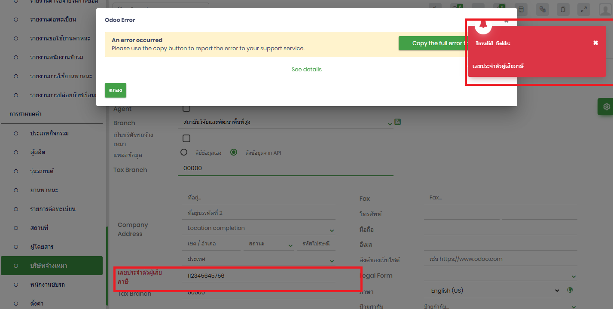Toggle fullscreen with the expand arrows icon
The image size is (613, 309).
(584, 9)
